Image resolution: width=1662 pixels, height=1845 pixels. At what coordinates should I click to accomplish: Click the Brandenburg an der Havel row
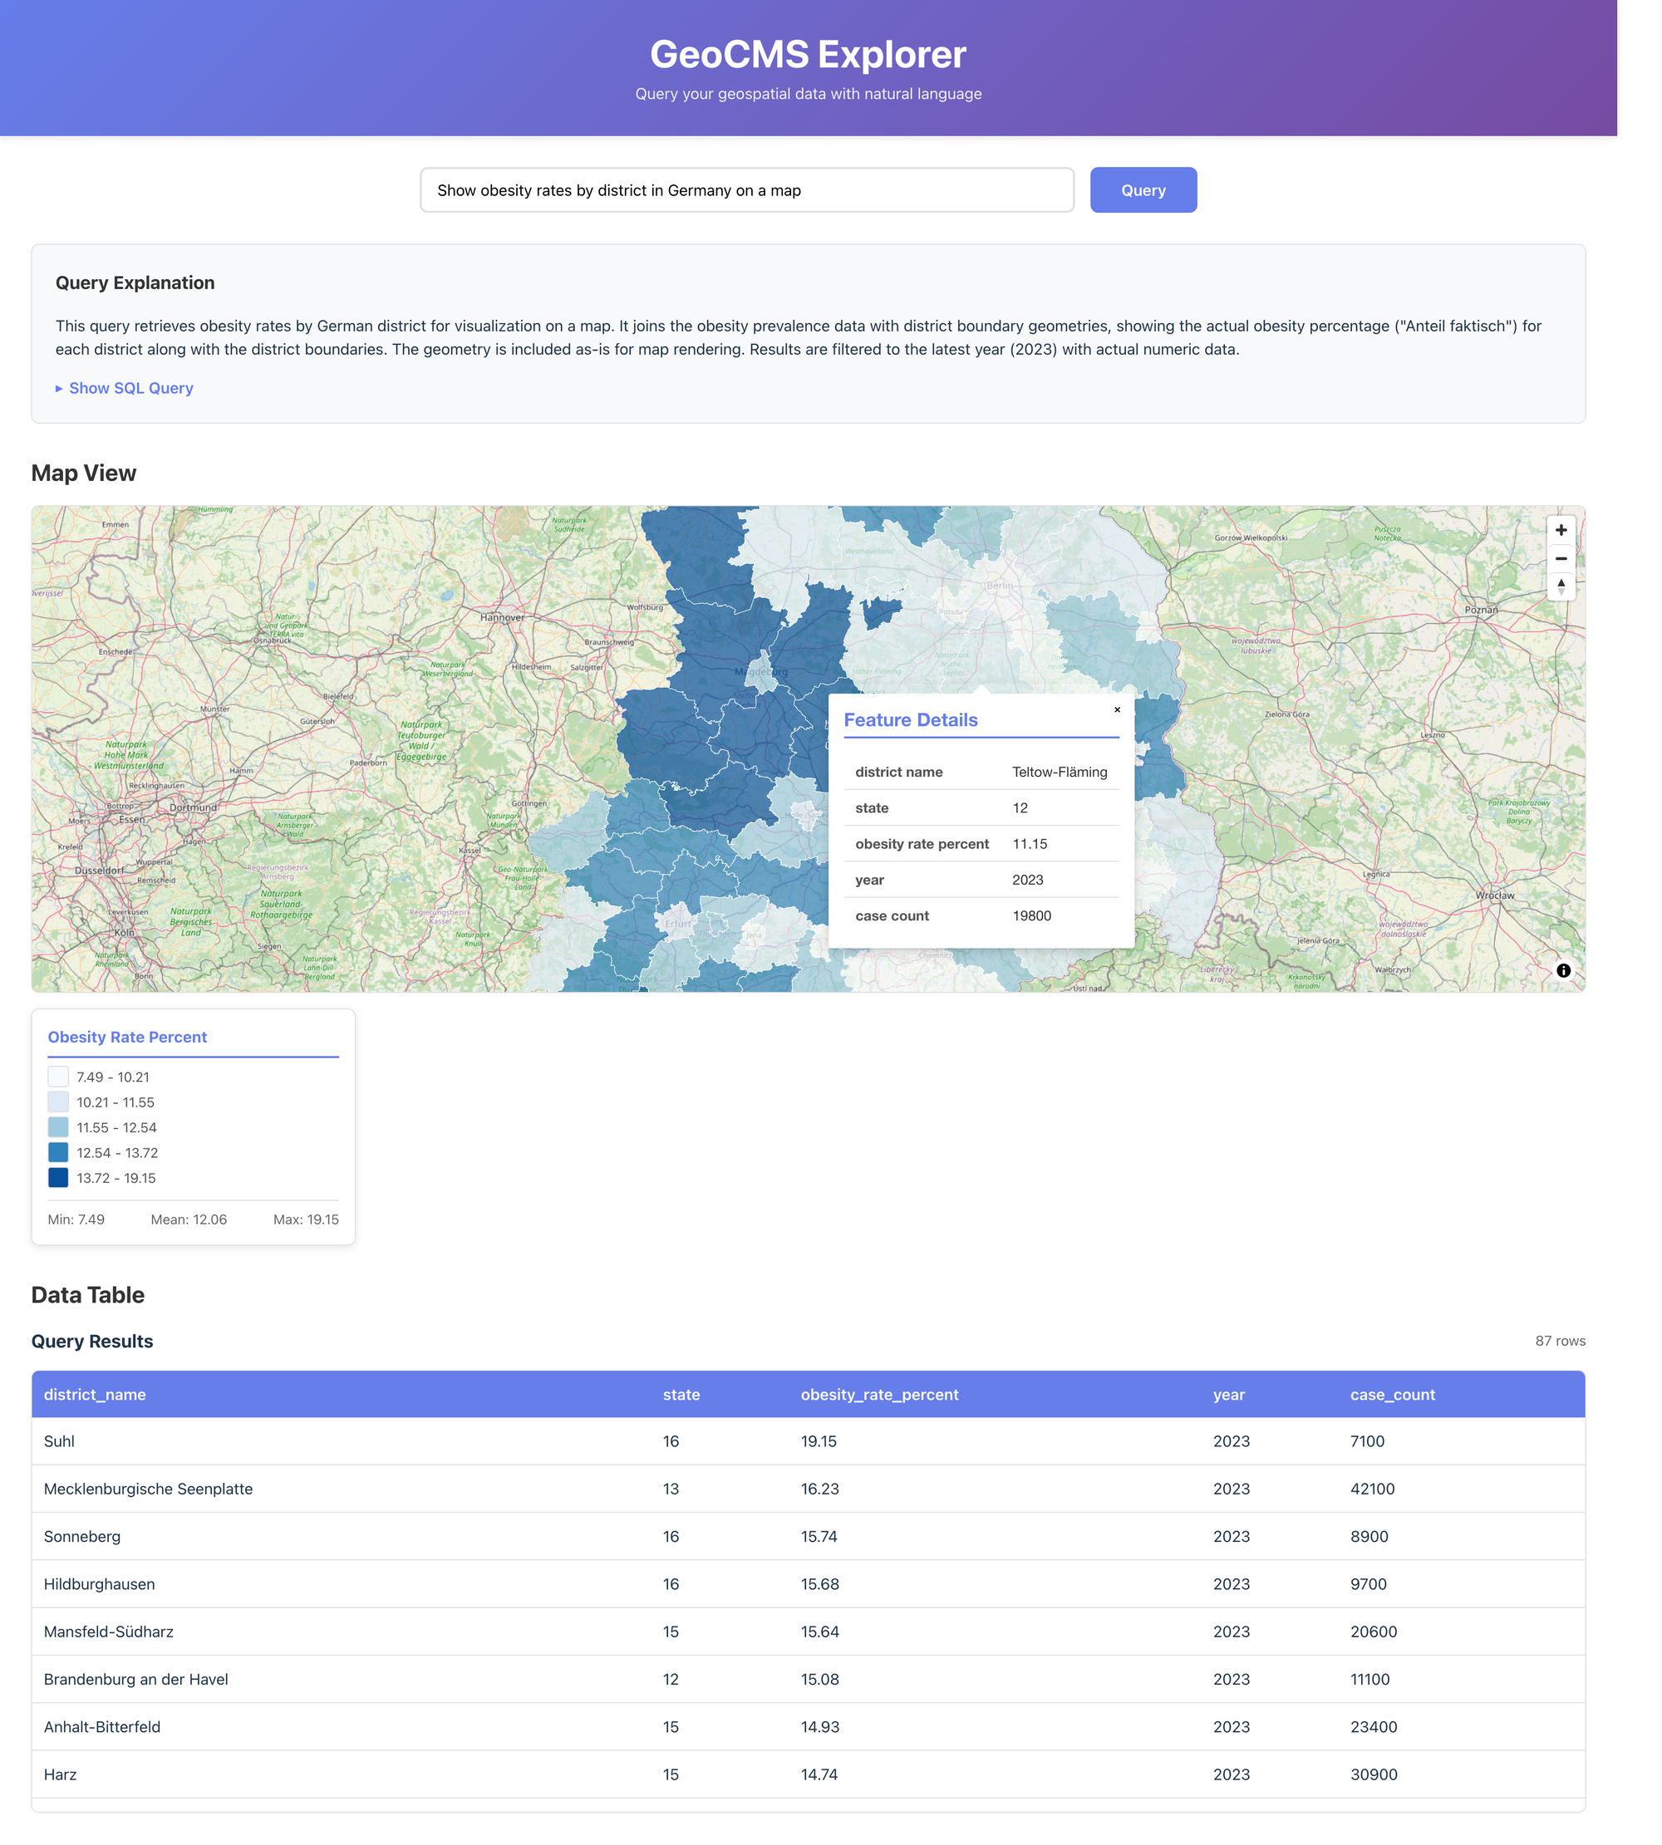pyautogui.click(x=136, y=1679)
